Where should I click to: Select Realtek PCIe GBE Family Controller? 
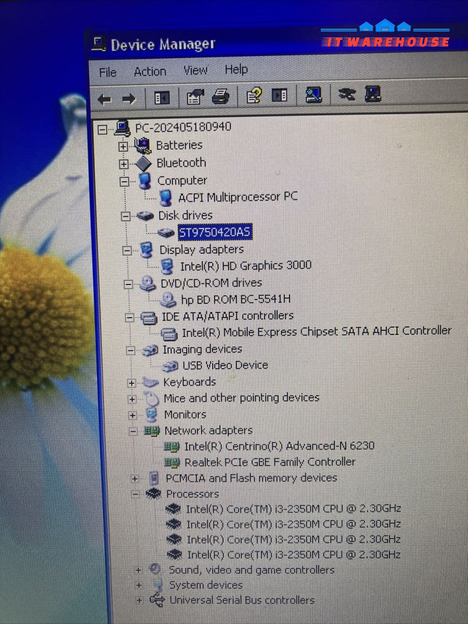pos(270,462)
